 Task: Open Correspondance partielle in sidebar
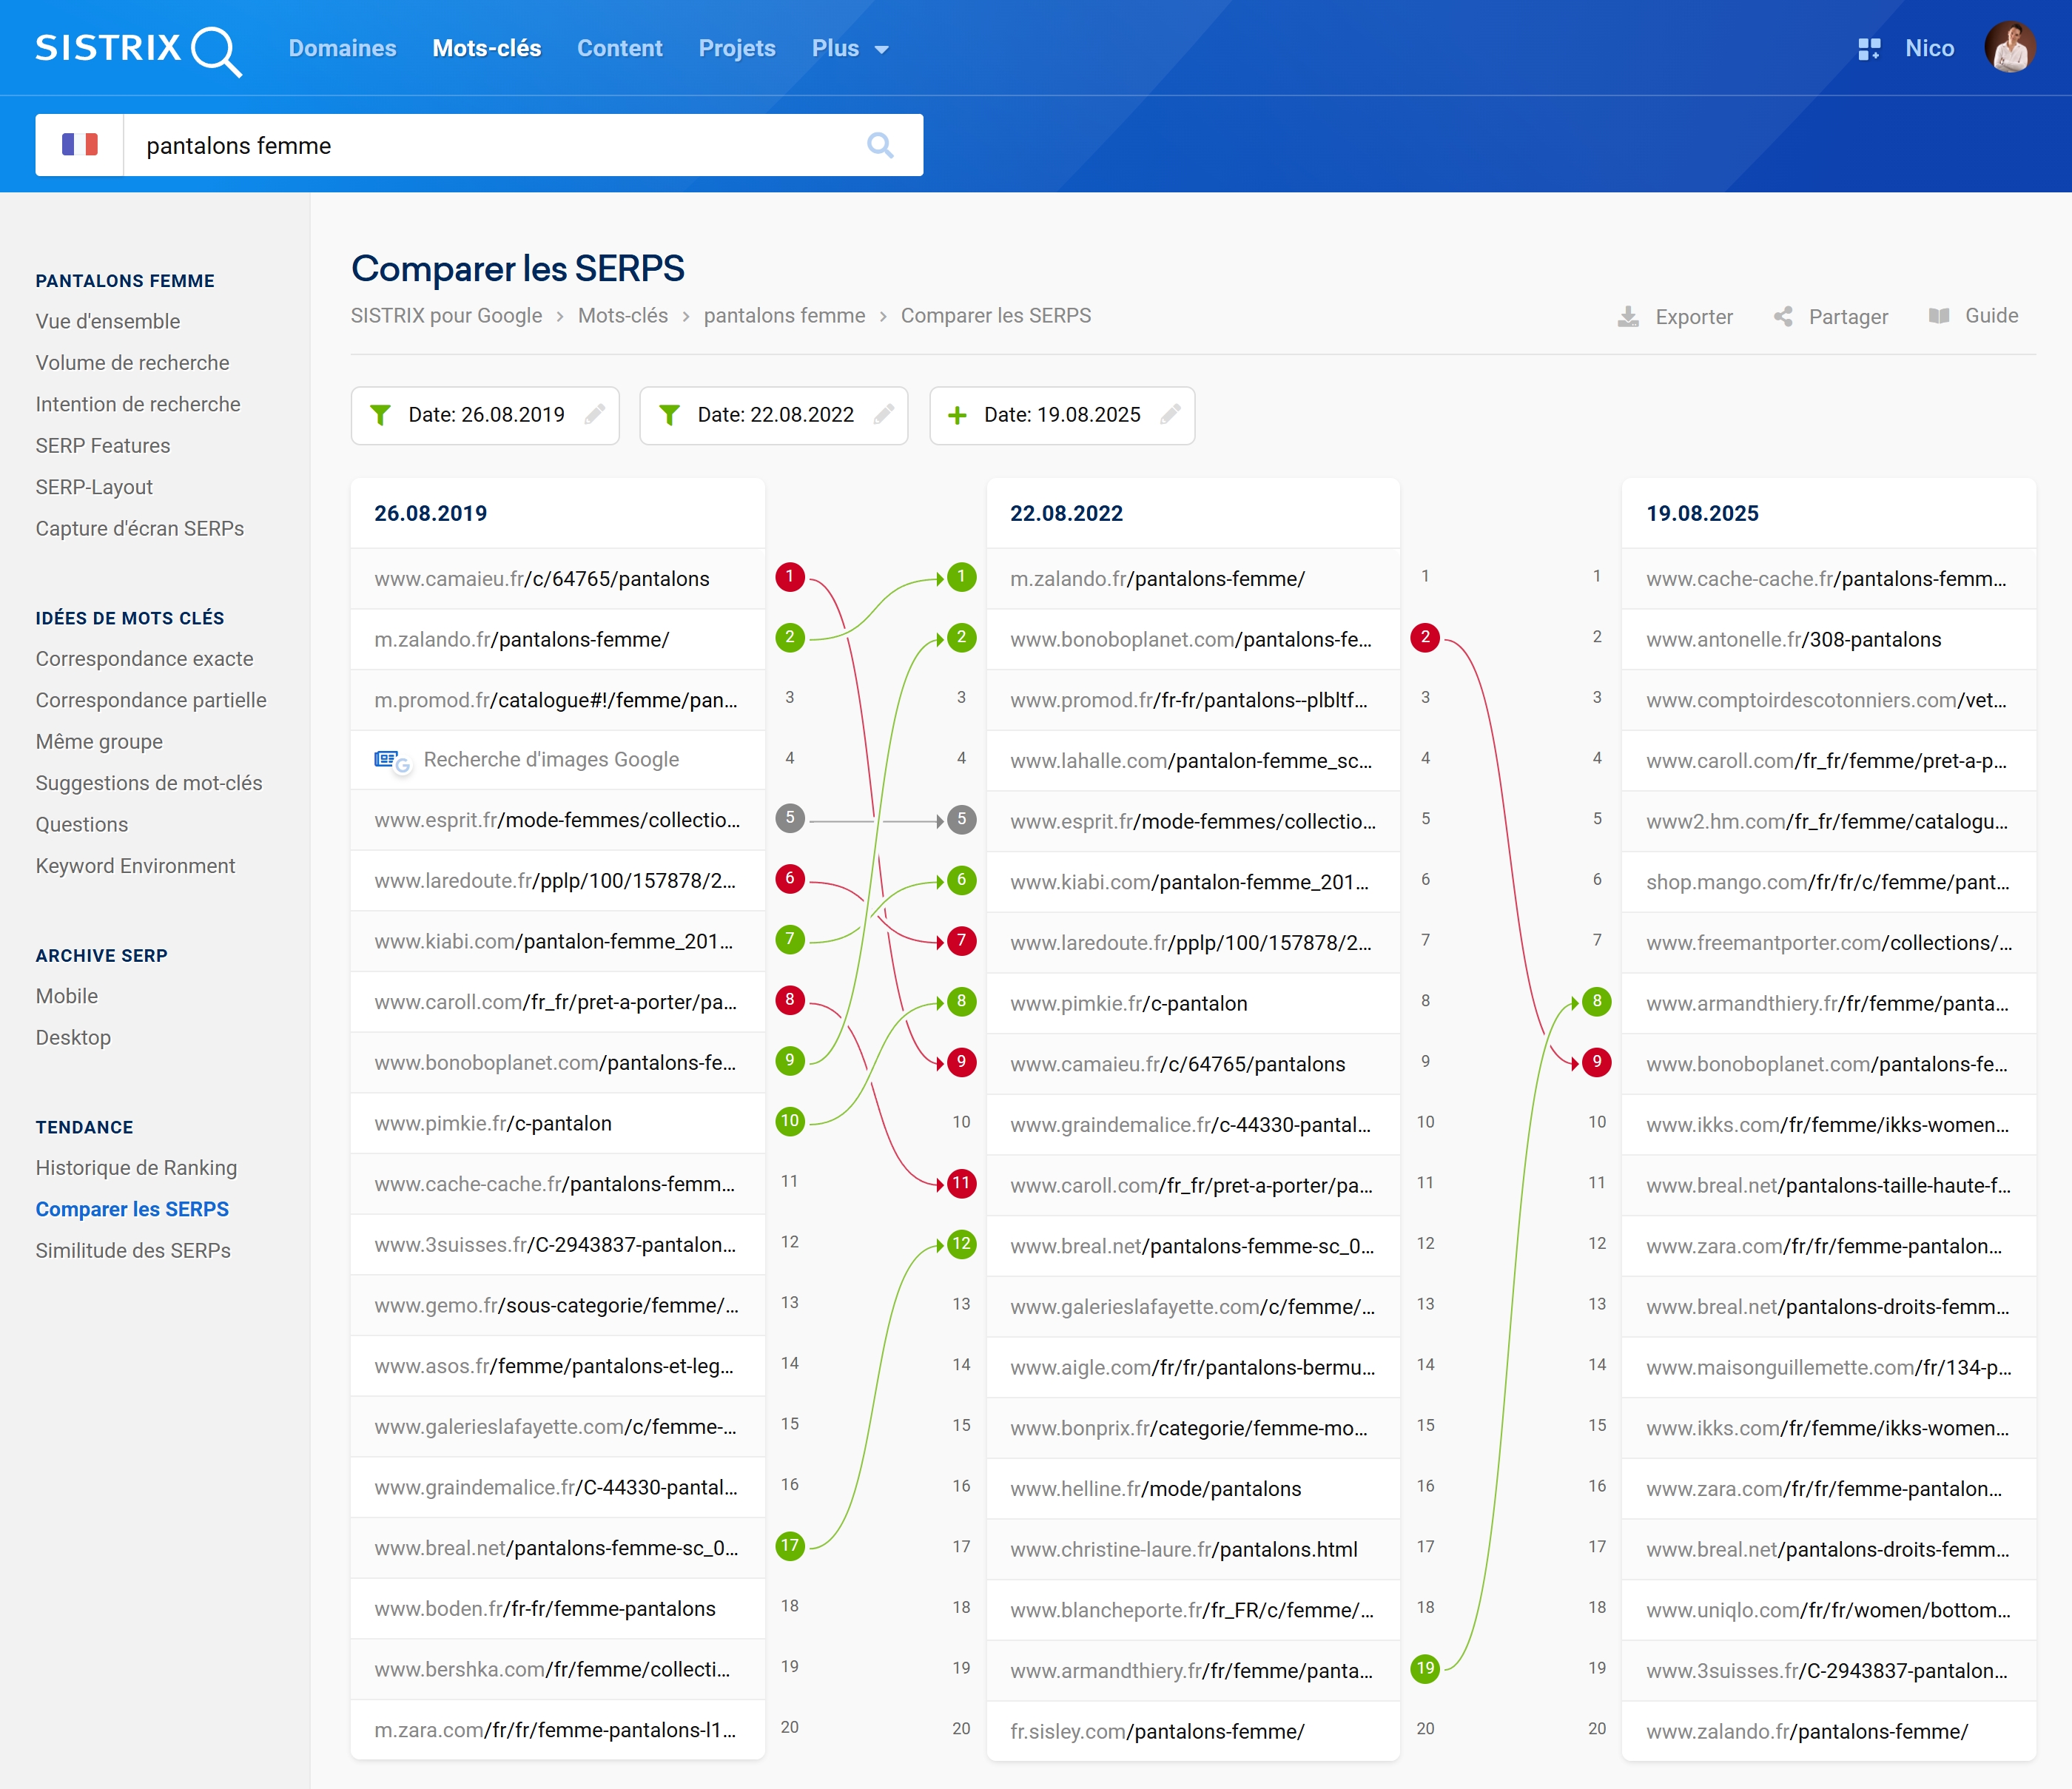(x=151, y=700)
